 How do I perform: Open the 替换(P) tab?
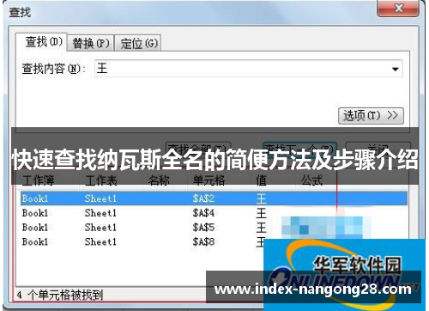[91, 43]
